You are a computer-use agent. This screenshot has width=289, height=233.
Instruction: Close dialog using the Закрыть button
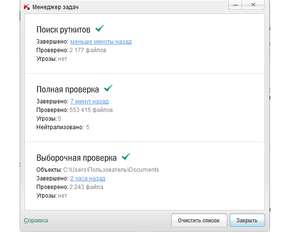coord(247,221)
